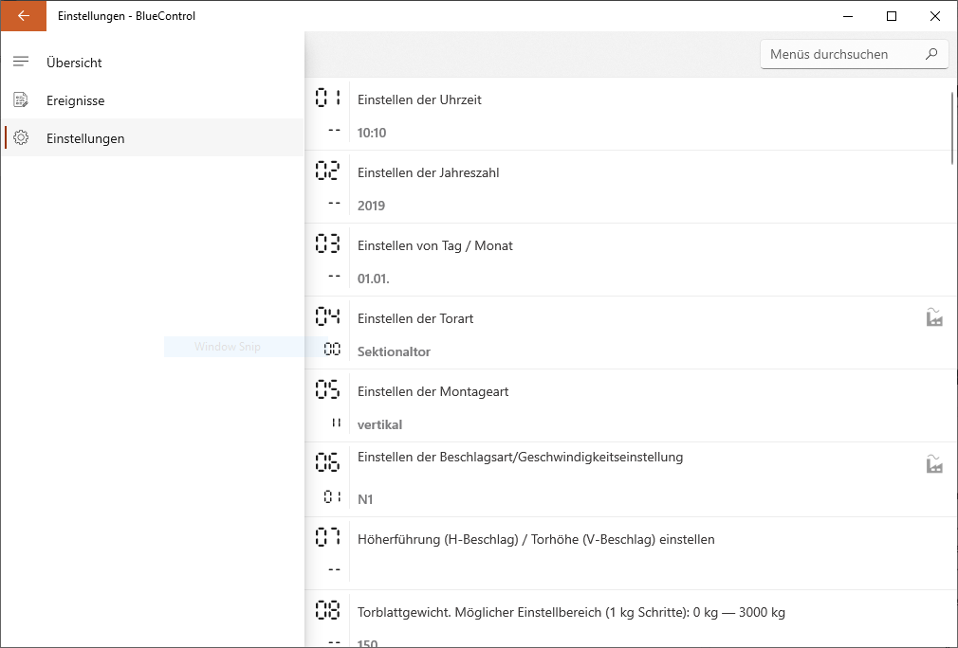Click the orange back arrow button
958x648 pixels.
(x=23, y=16)
